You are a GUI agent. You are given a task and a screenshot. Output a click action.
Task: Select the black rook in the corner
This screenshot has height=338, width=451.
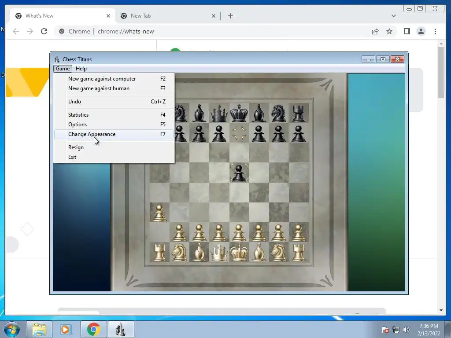tap(299, 113)
